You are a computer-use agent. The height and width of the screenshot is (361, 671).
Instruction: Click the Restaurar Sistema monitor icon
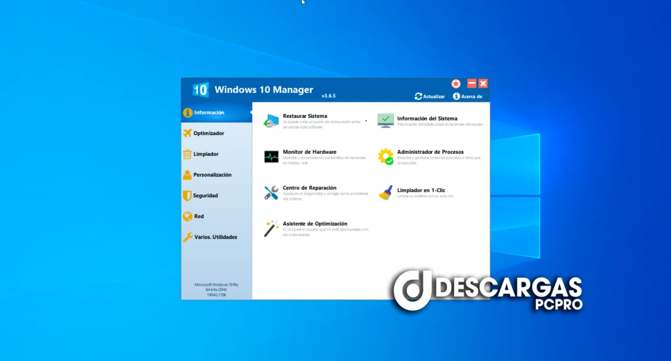(271, 121)
